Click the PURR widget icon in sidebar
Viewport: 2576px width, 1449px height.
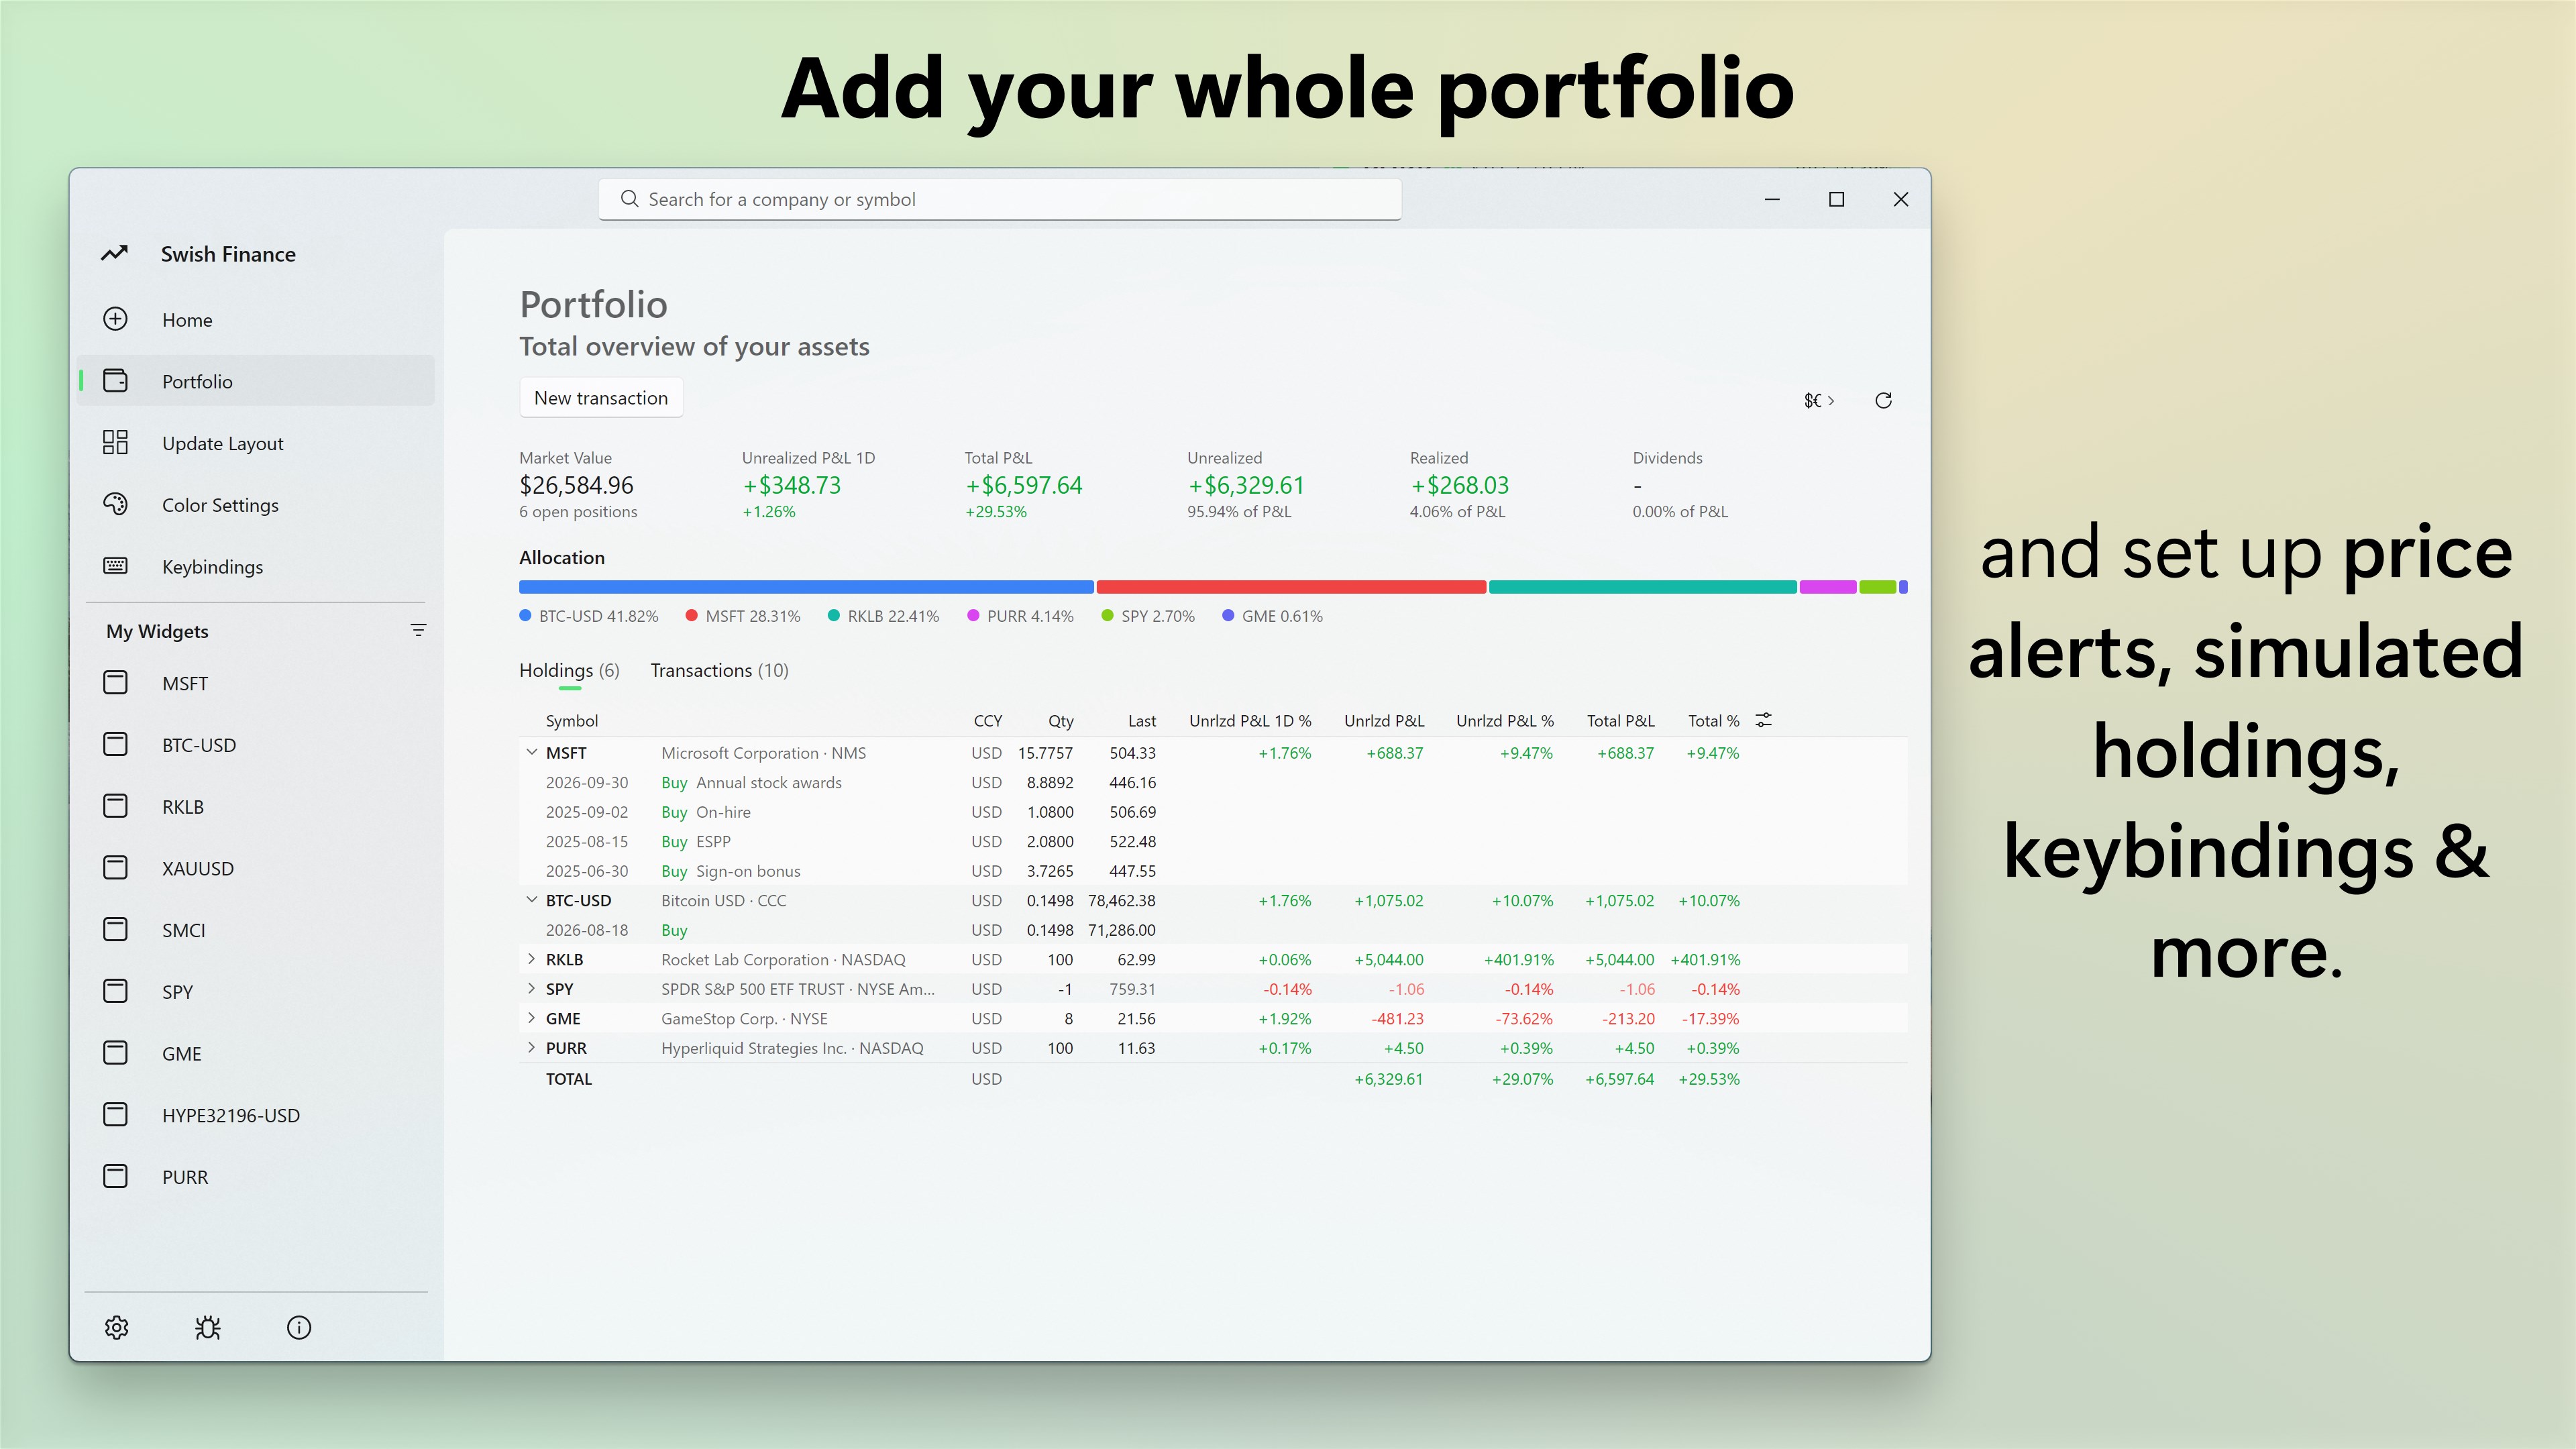(115, 1176)
